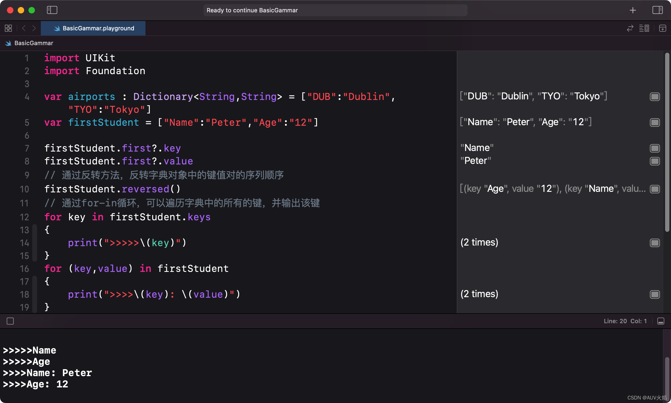Show inline result for airports dictionary
The height and width of the screenshot is (403, 671).
coord(654,96)
